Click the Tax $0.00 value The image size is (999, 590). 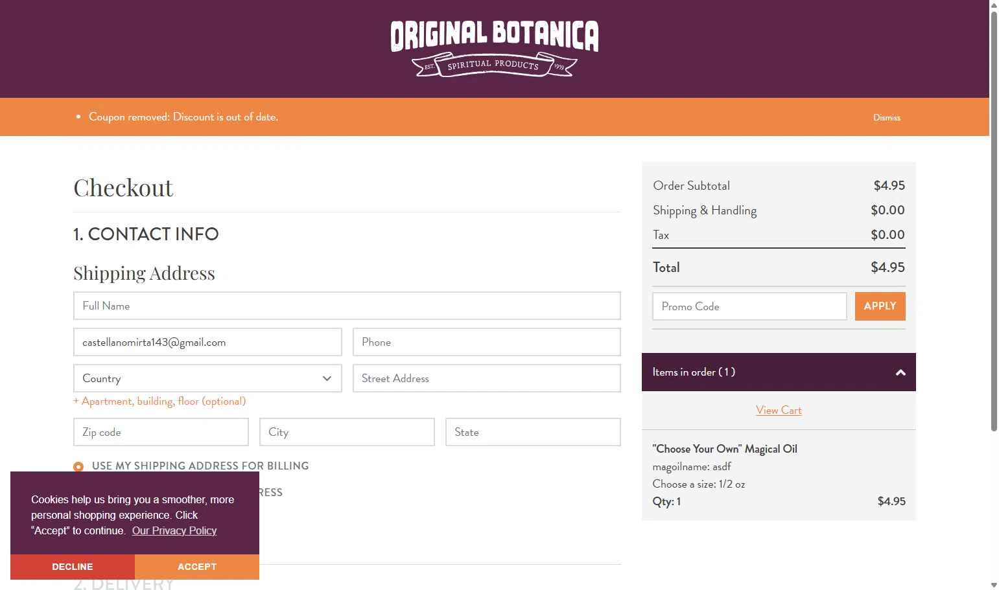pos(887,234)
